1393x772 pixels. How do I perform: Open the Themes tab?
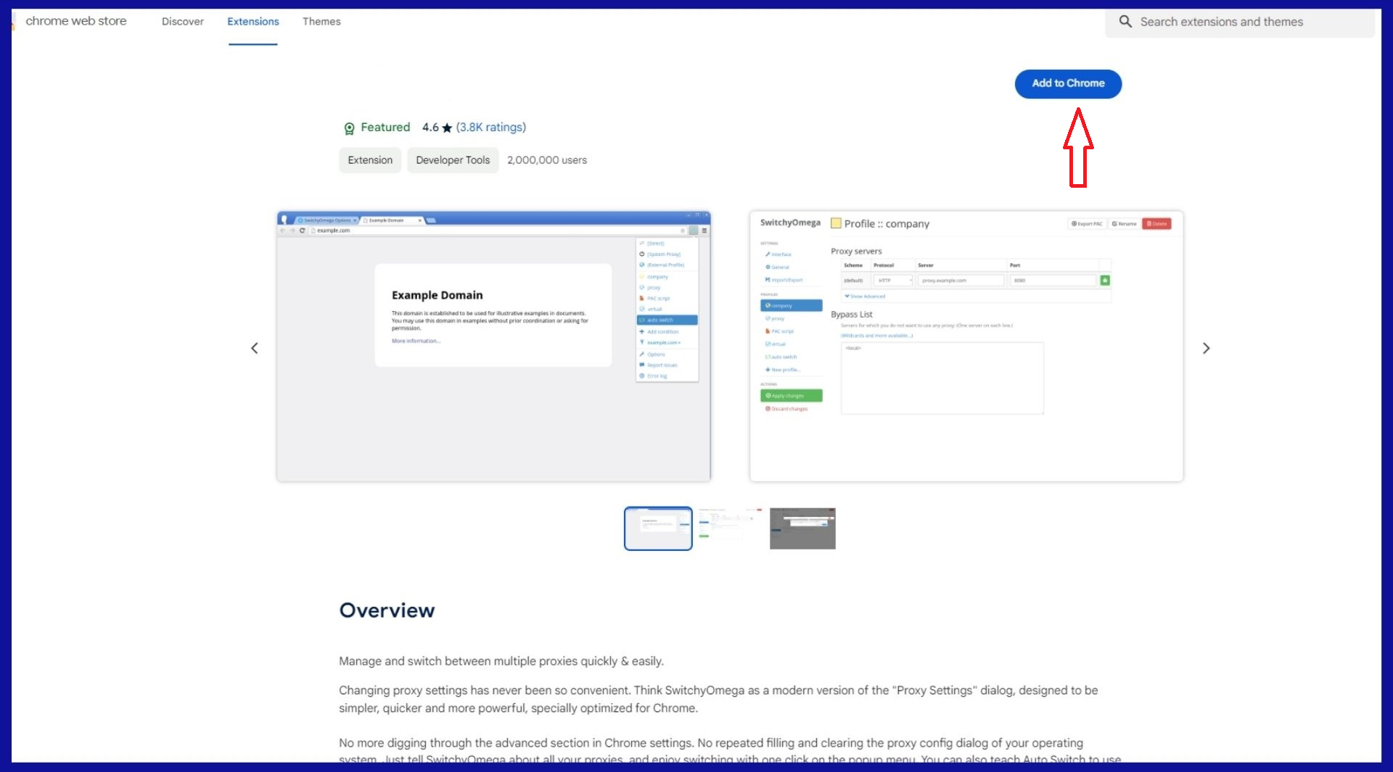(321, 22)
